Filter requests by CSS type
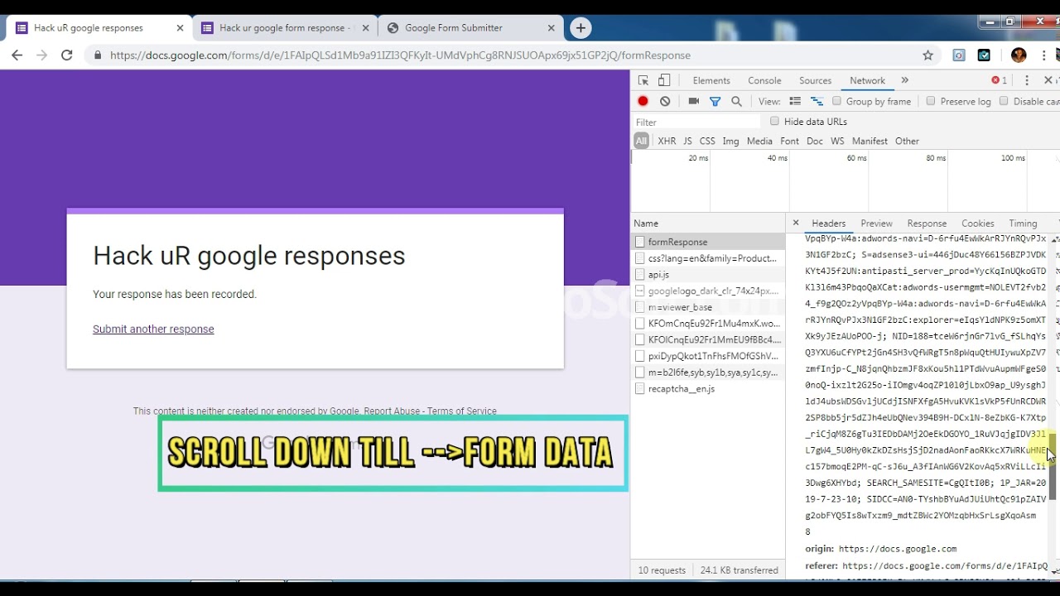1060x596 pixels. 707,141
